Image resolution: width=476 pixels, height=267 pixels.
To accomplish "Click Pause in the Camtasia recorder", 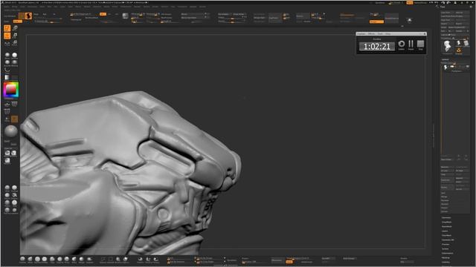I will click(411, 44).
